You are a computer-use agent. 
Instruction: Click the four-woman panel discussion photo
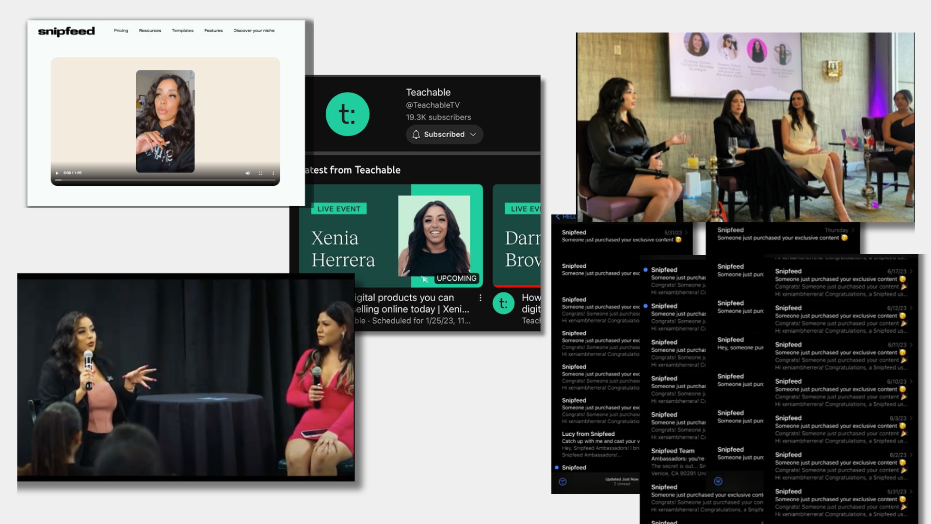745,127
